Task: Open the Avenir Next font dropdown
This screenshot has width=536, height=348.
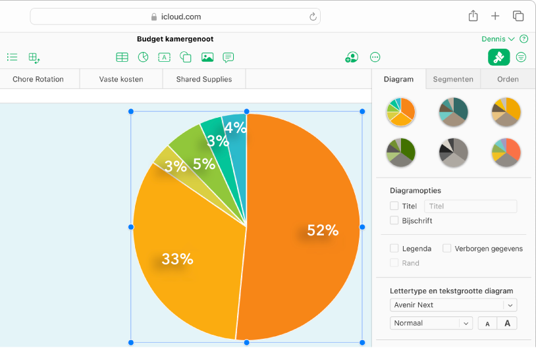Action: click(x=453, y=305)
